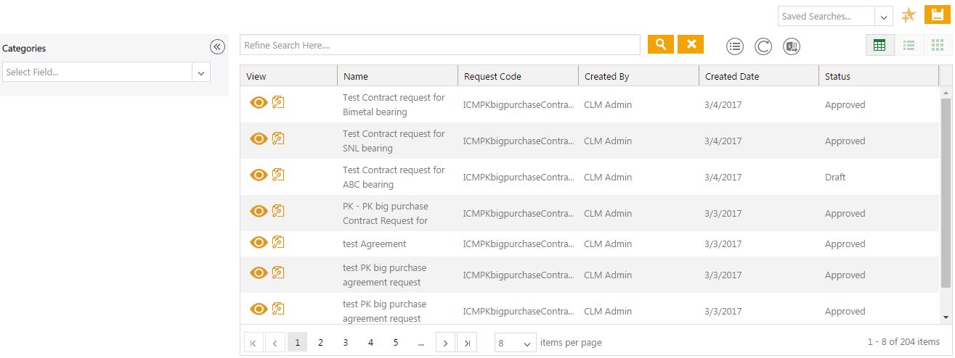View the Bimetal bearing contract request via eye icon
The height and width of the screenshot is (358, 955).
pyautogui.click(x=259, y=102)
